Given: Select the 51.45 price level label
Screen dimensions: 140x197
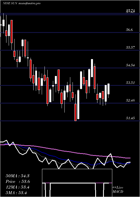Looking at the screenshot, I should pyautogui.click(x=130, y=118).
